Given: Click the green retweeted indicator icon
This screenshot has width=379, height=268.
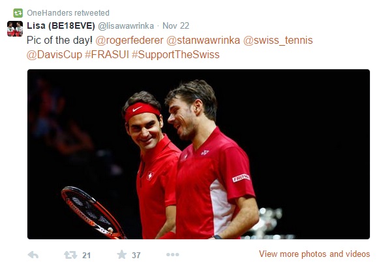Looking at the screenshot, I should point(18,13).
